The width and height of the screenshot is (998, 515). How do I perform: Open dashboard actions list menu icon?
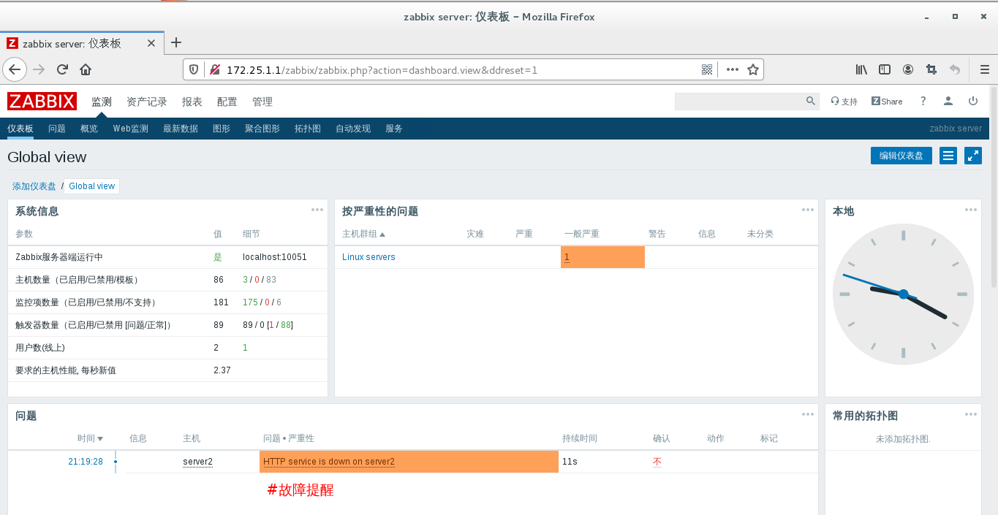pos(948,156)
